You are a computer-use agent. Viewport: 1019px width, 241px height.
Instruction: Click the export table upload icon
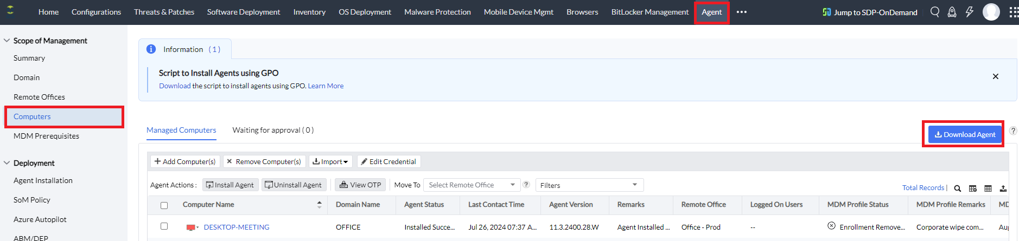pos(1003,188)
